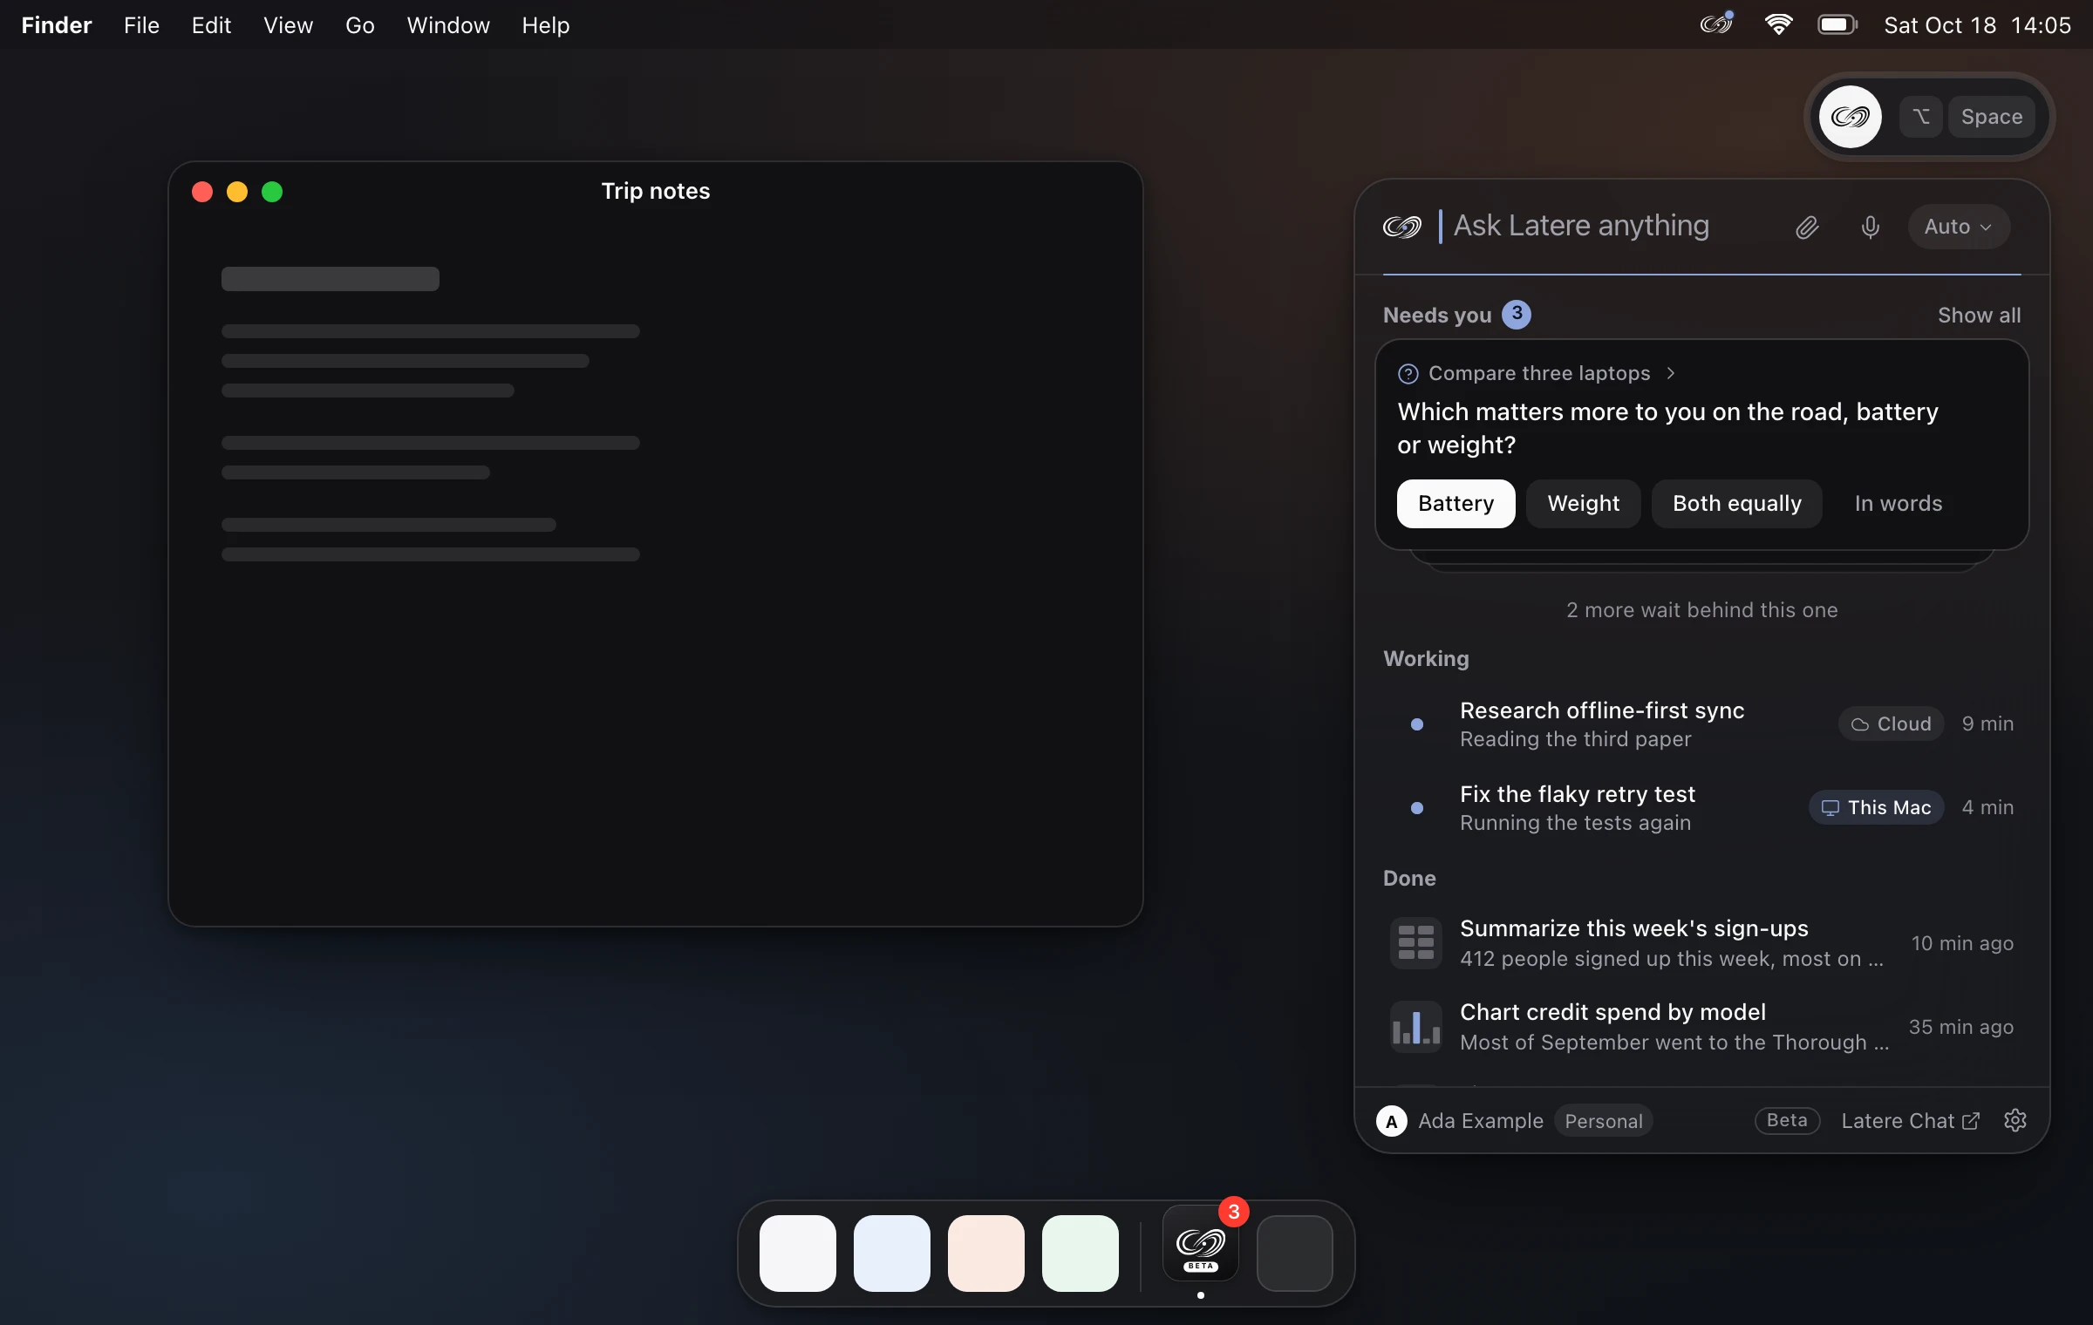Start voice input with the microphone icon
This screenshot has width=2093, height=1325.
click(1870, 228)
